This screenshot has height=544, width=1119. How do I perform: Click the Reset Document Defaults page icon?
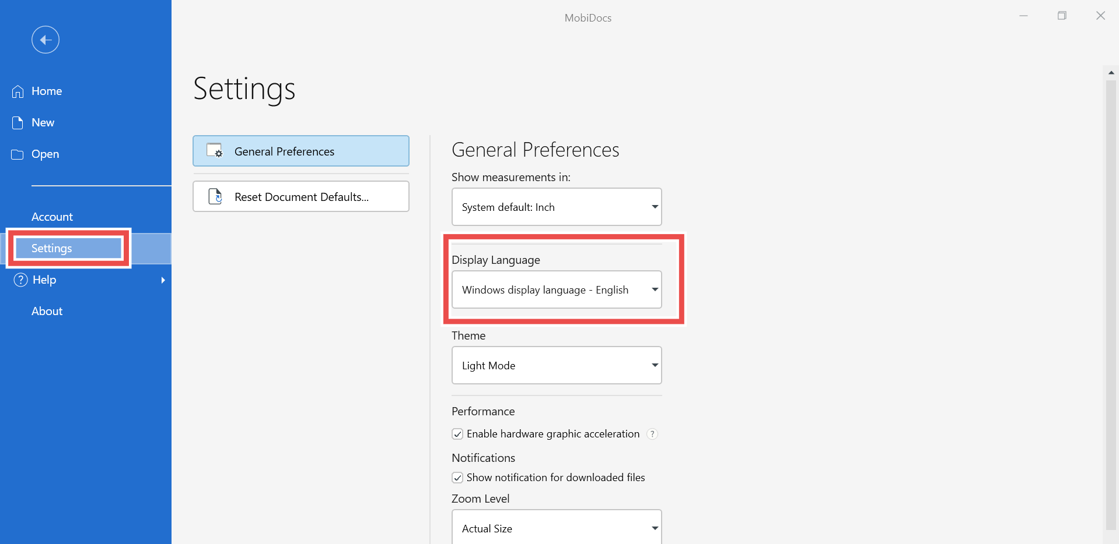(215, 196)
